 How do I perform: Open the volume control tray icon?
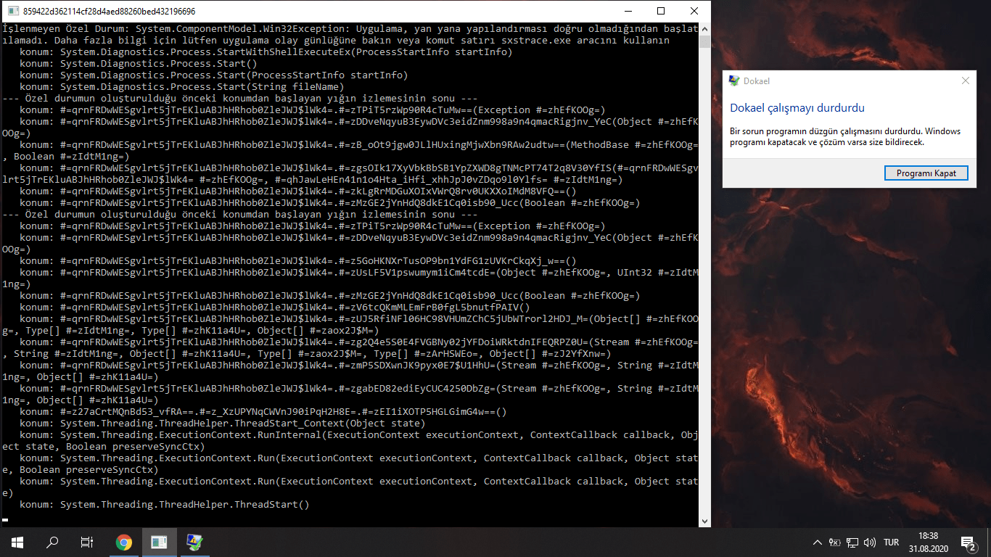point(869,542)
